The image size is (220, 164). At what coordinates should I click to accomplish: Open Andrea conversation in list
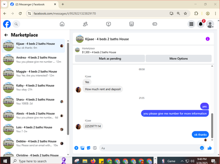point(33,60)
